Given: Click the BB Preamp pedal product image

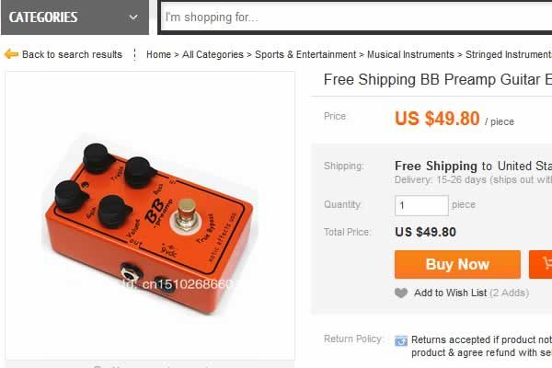Looking at the screenshot, I should [150, 216].
